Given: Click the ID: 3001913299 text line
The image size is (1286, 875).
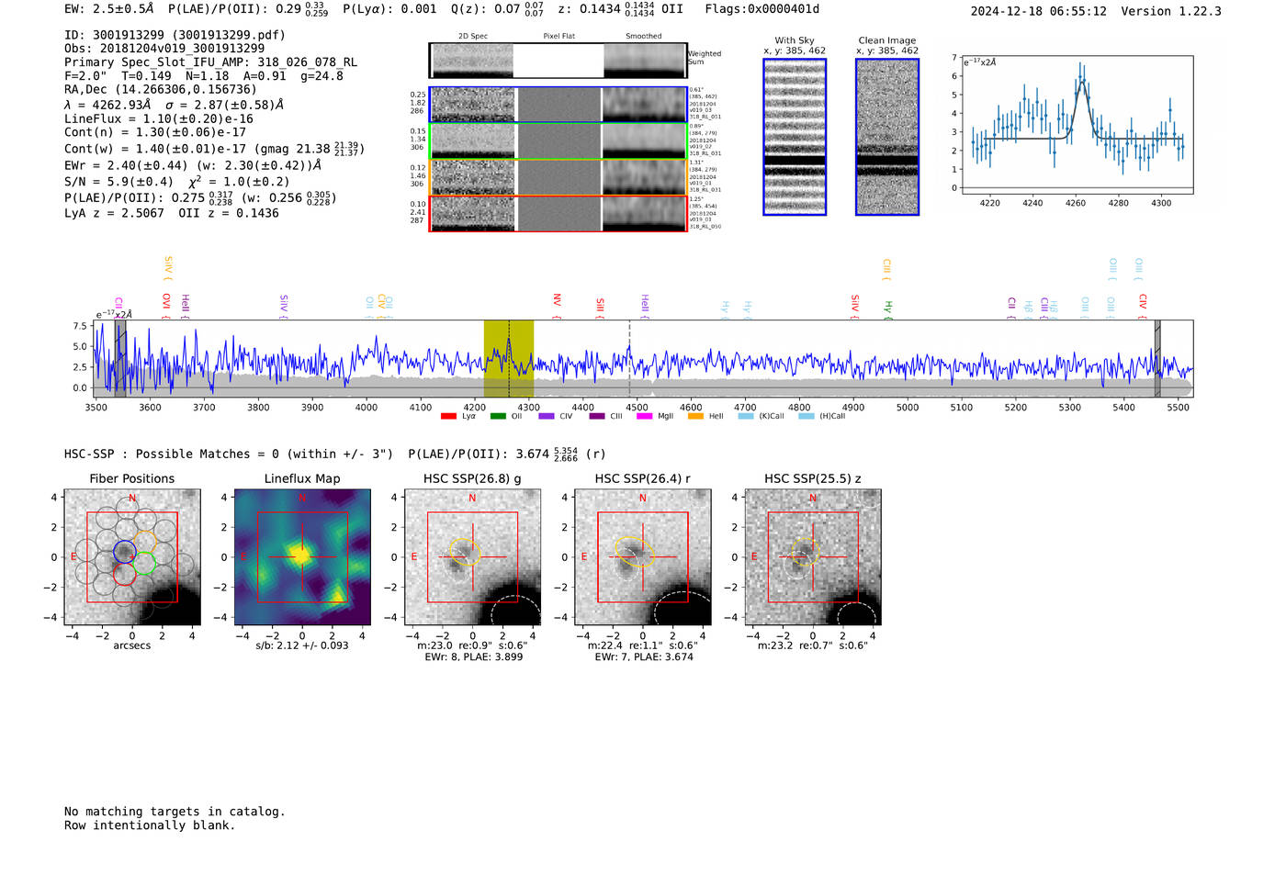Looking at the screenshot, I should [175, 35].
